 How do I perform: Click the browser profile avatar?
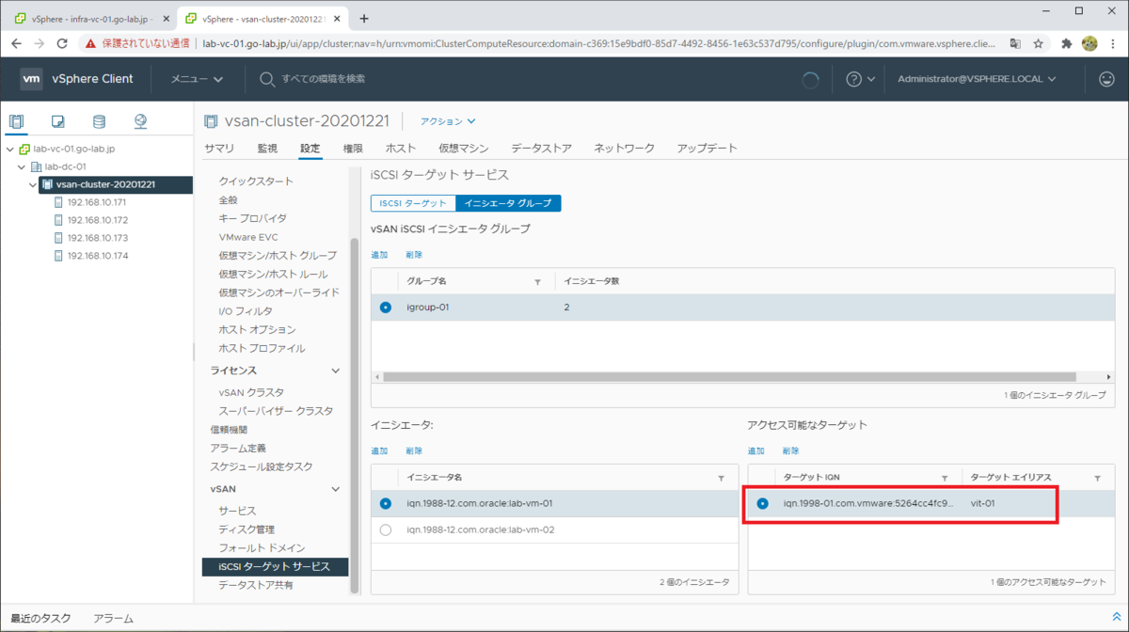point(1089,43)
